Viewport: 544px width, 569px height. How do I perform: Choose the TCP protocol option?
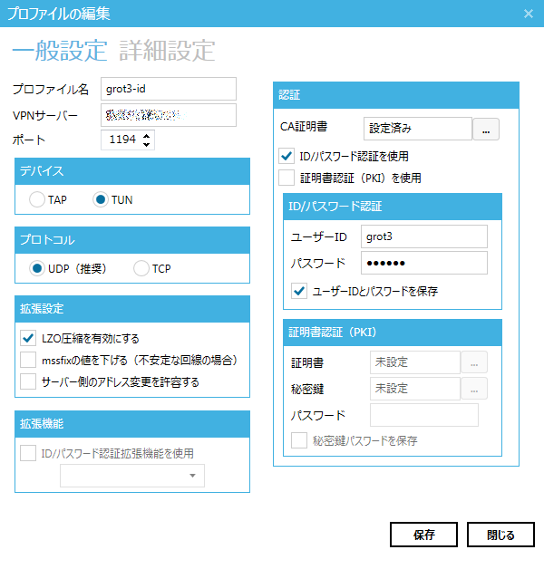click(x=141, y=268)
